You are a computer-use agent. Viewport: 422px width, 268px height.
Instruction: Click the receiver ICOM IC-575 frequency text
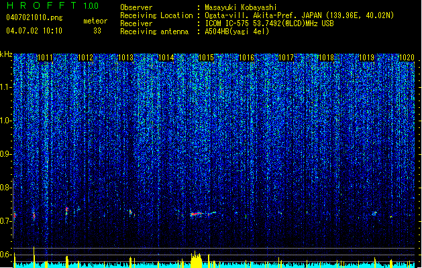pyautogui.click(x=269, y=23)
